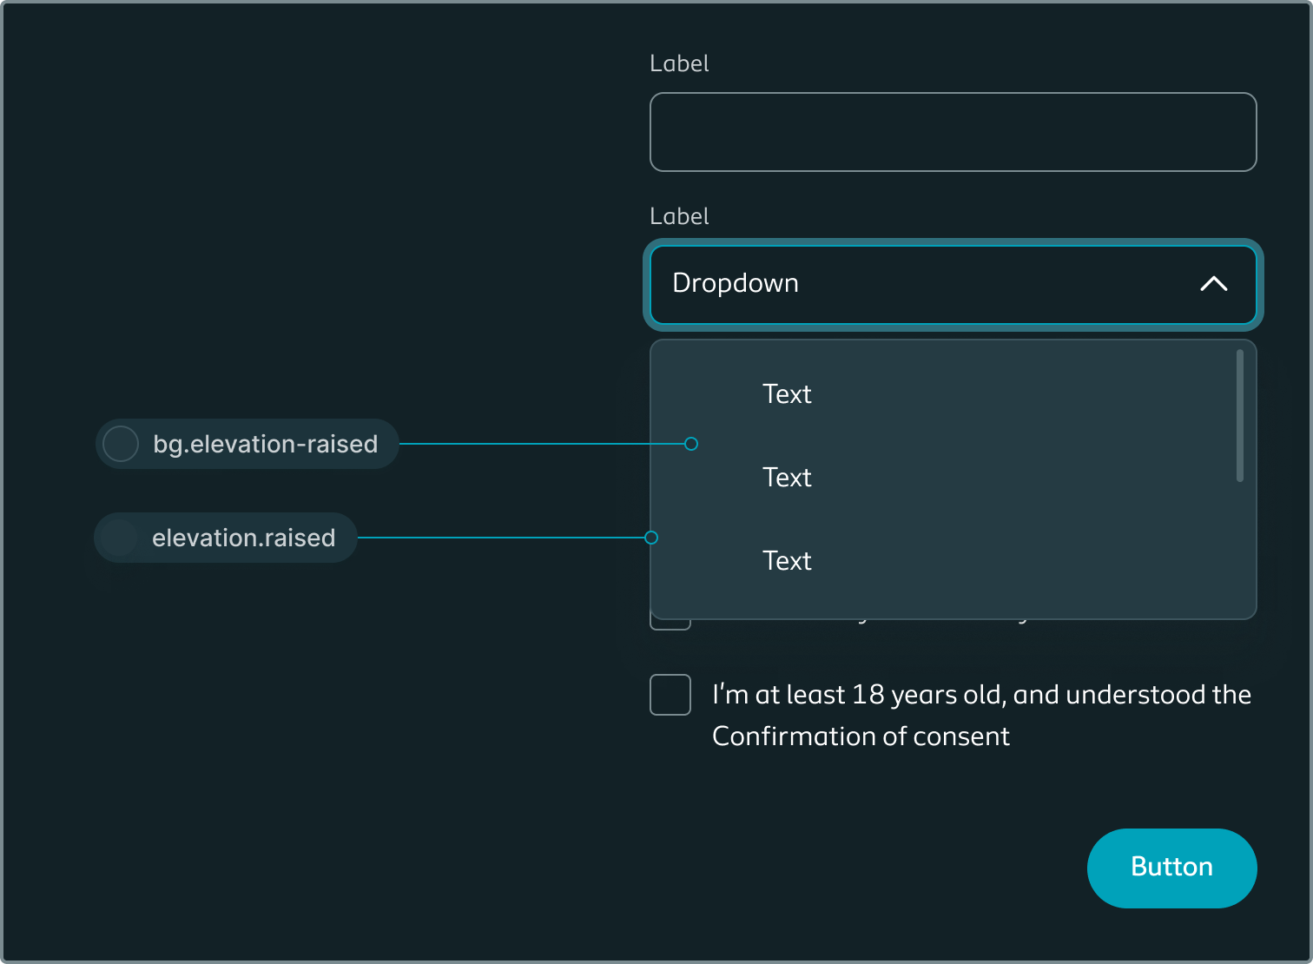Screen dimensions: 1313x964
Task: Click the annotation dot ending the bg.elevation-raised line
Action: (x=691, y=444)
